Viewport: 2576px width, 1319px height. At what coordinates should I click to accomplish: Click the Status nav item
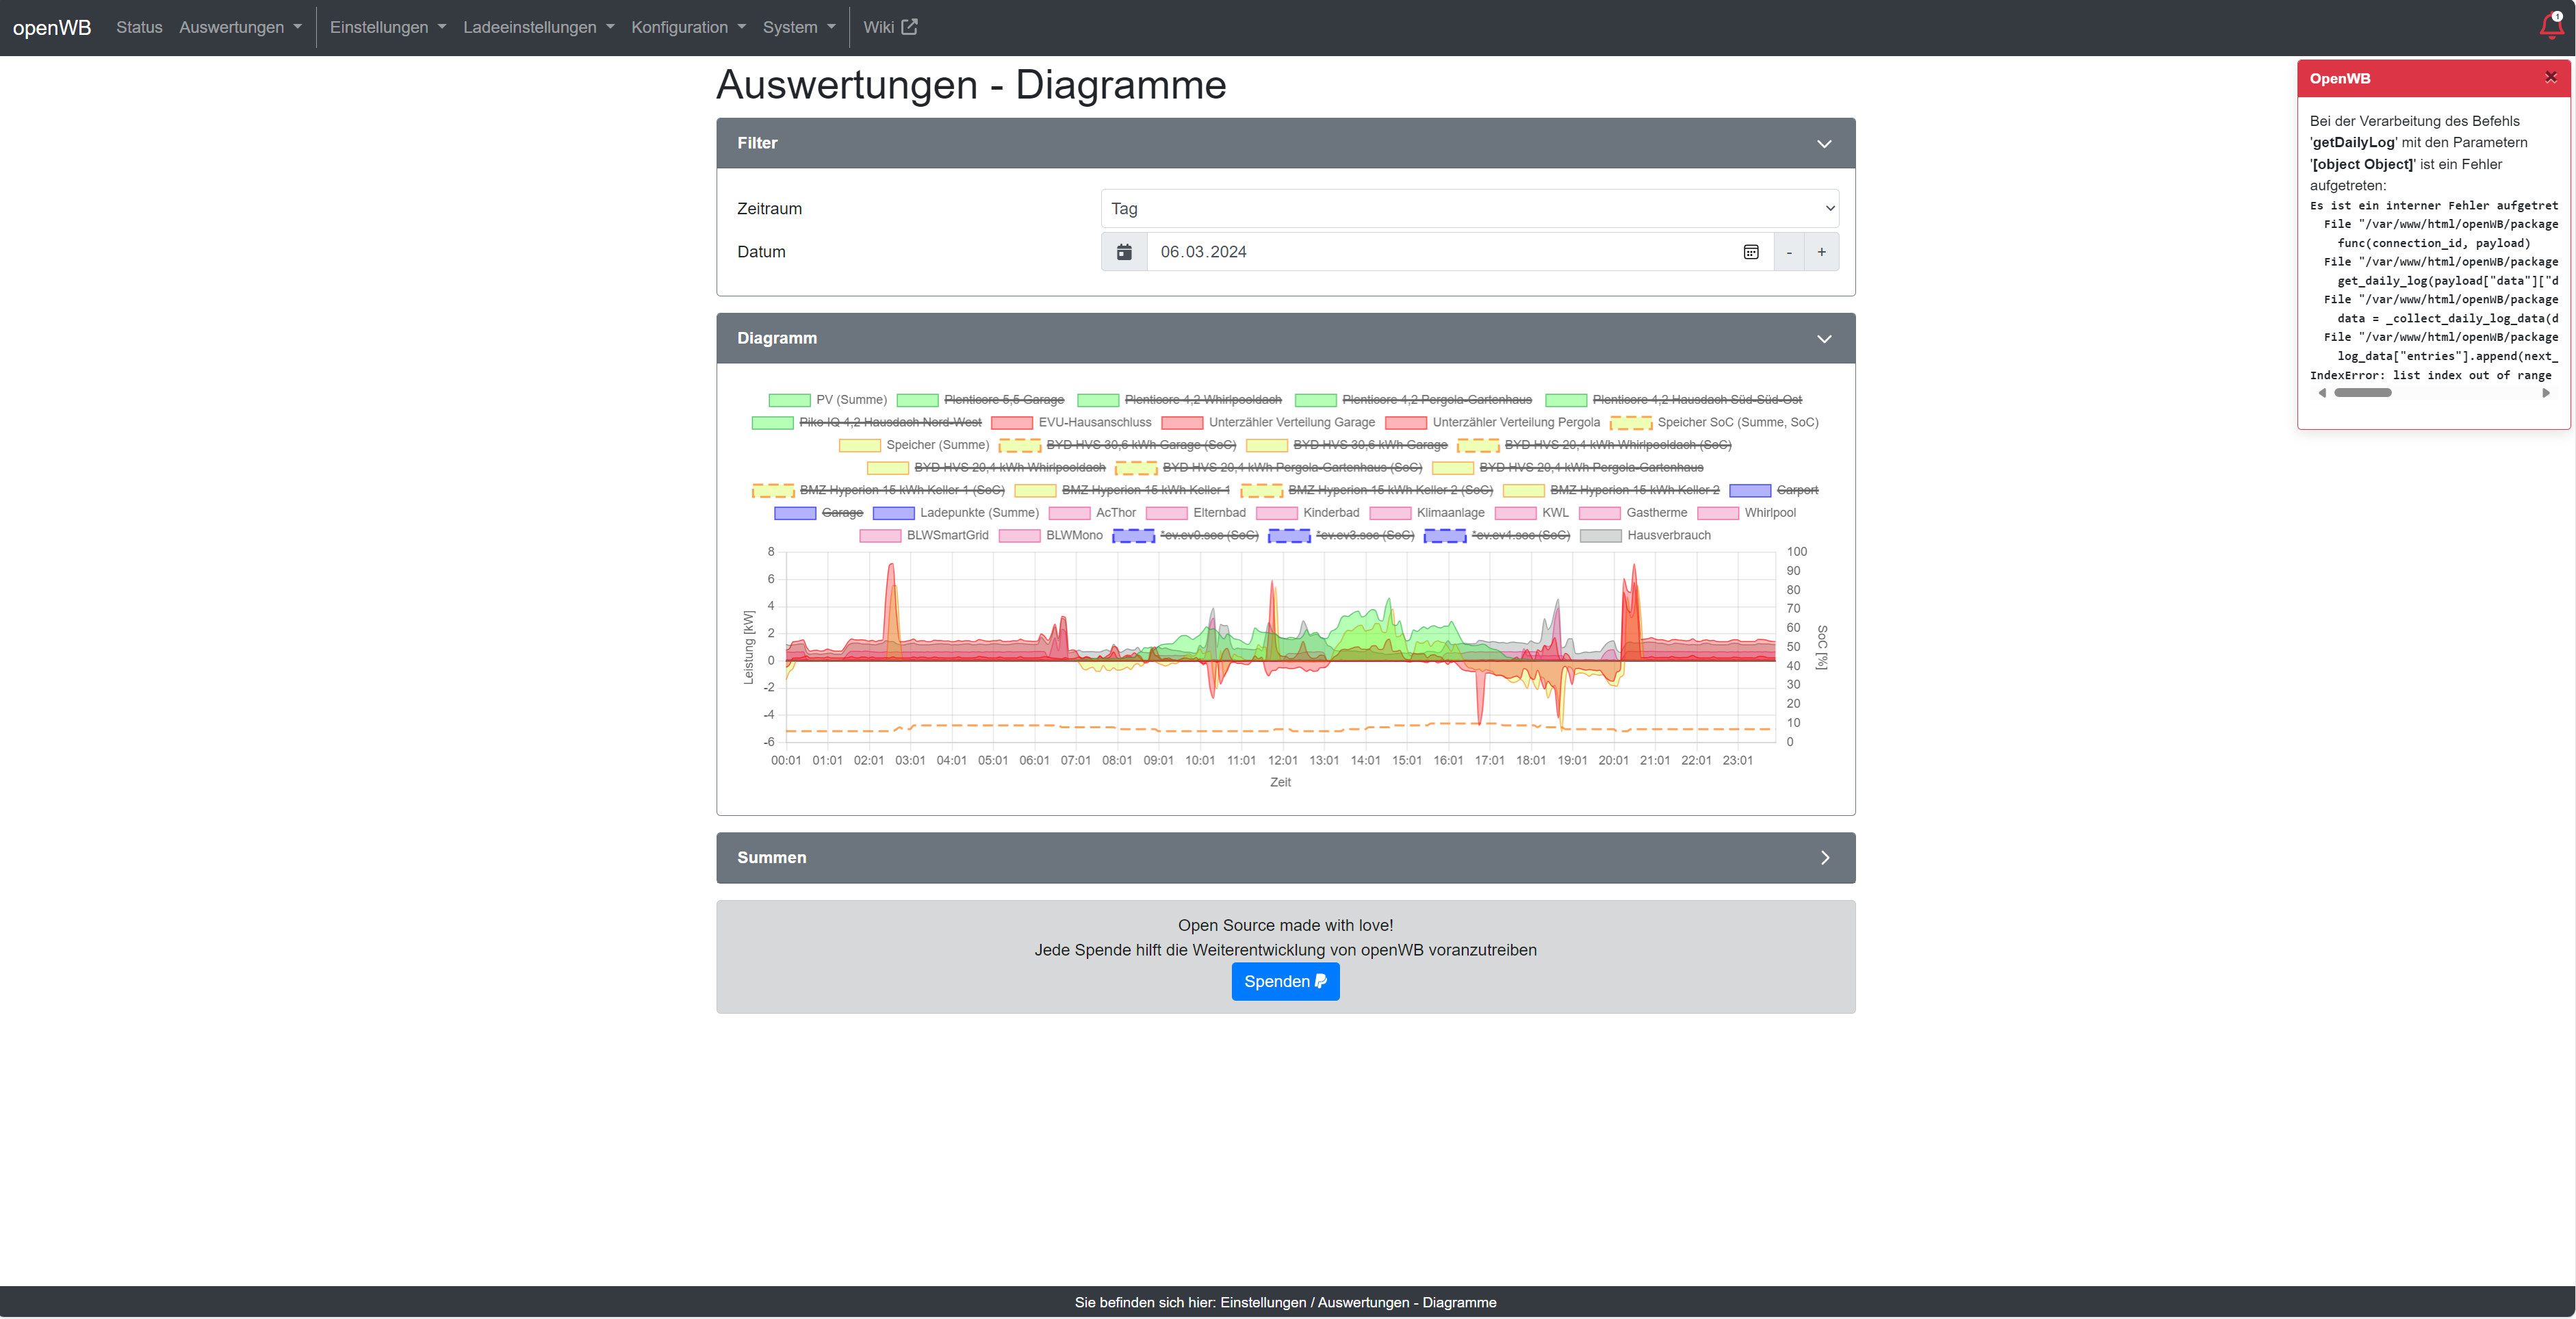pyautogui.click(x=139, y=27)
